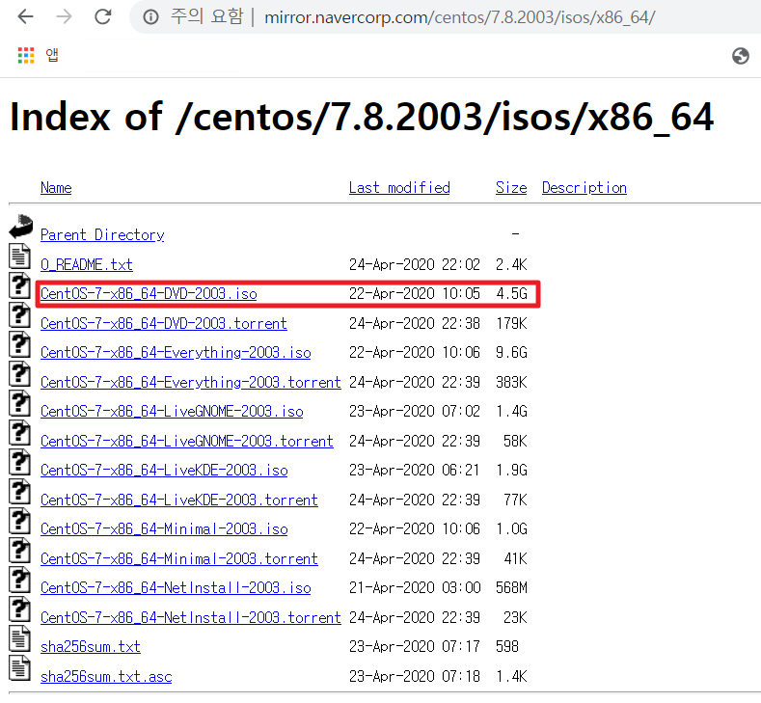This screenshot has width=761, height=703.
Task: Click the icon beside Minimal-2003.iso
Action: click(20, 520)
